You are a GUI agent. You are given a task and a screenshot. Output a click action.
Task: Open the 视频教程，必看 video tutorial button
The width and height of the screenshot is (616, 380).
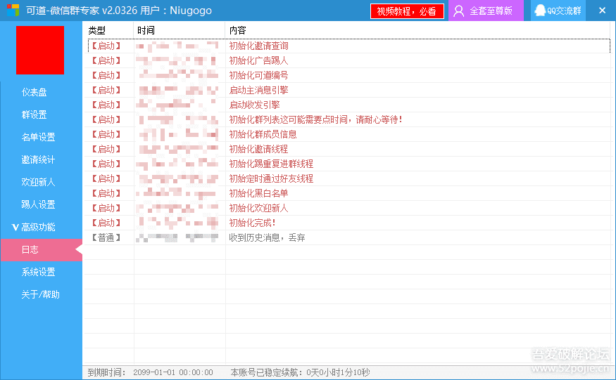pos(407,11)
